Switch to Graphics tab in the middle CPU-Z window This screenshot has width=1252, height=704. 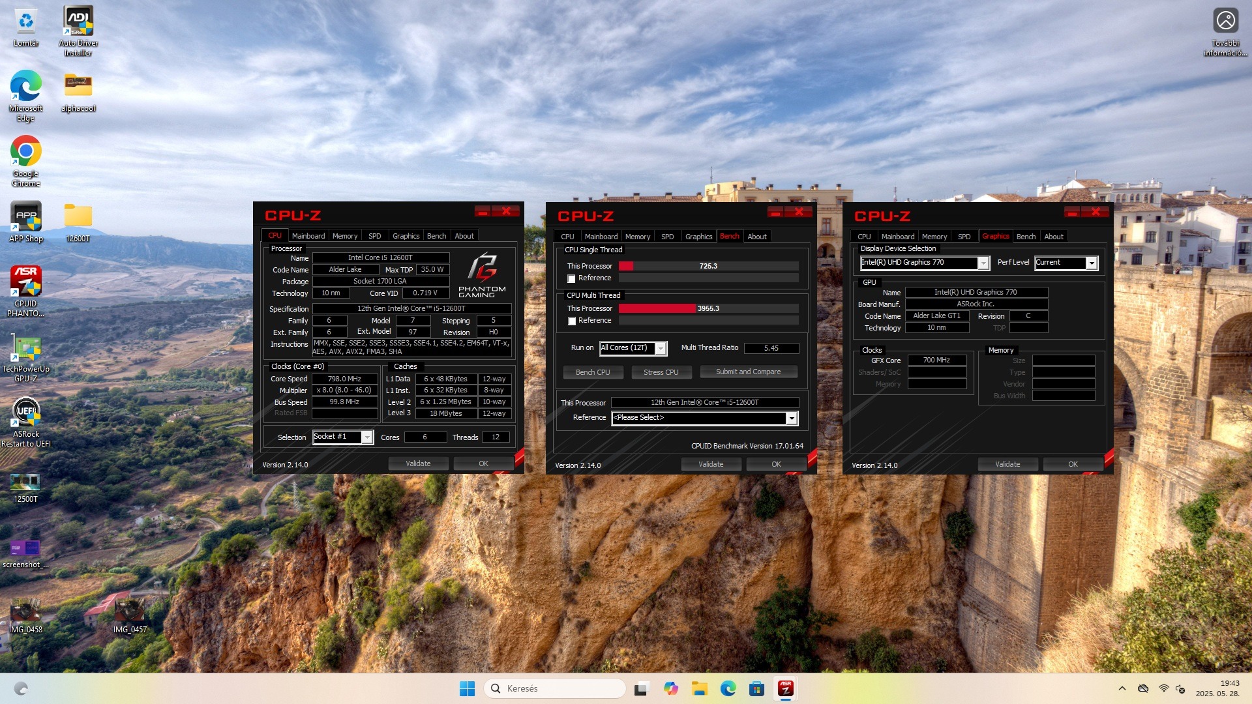tap(698, 237)
